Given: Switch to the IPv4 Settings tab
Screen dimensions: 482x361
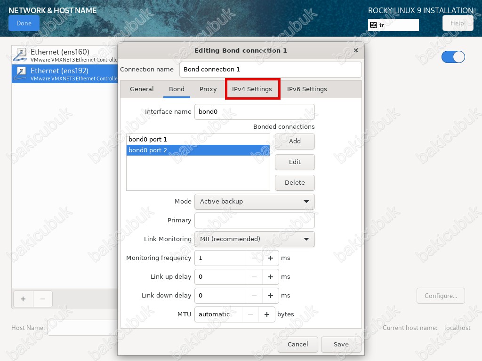Looking at the screenshot, I should (x=252, y=89).
